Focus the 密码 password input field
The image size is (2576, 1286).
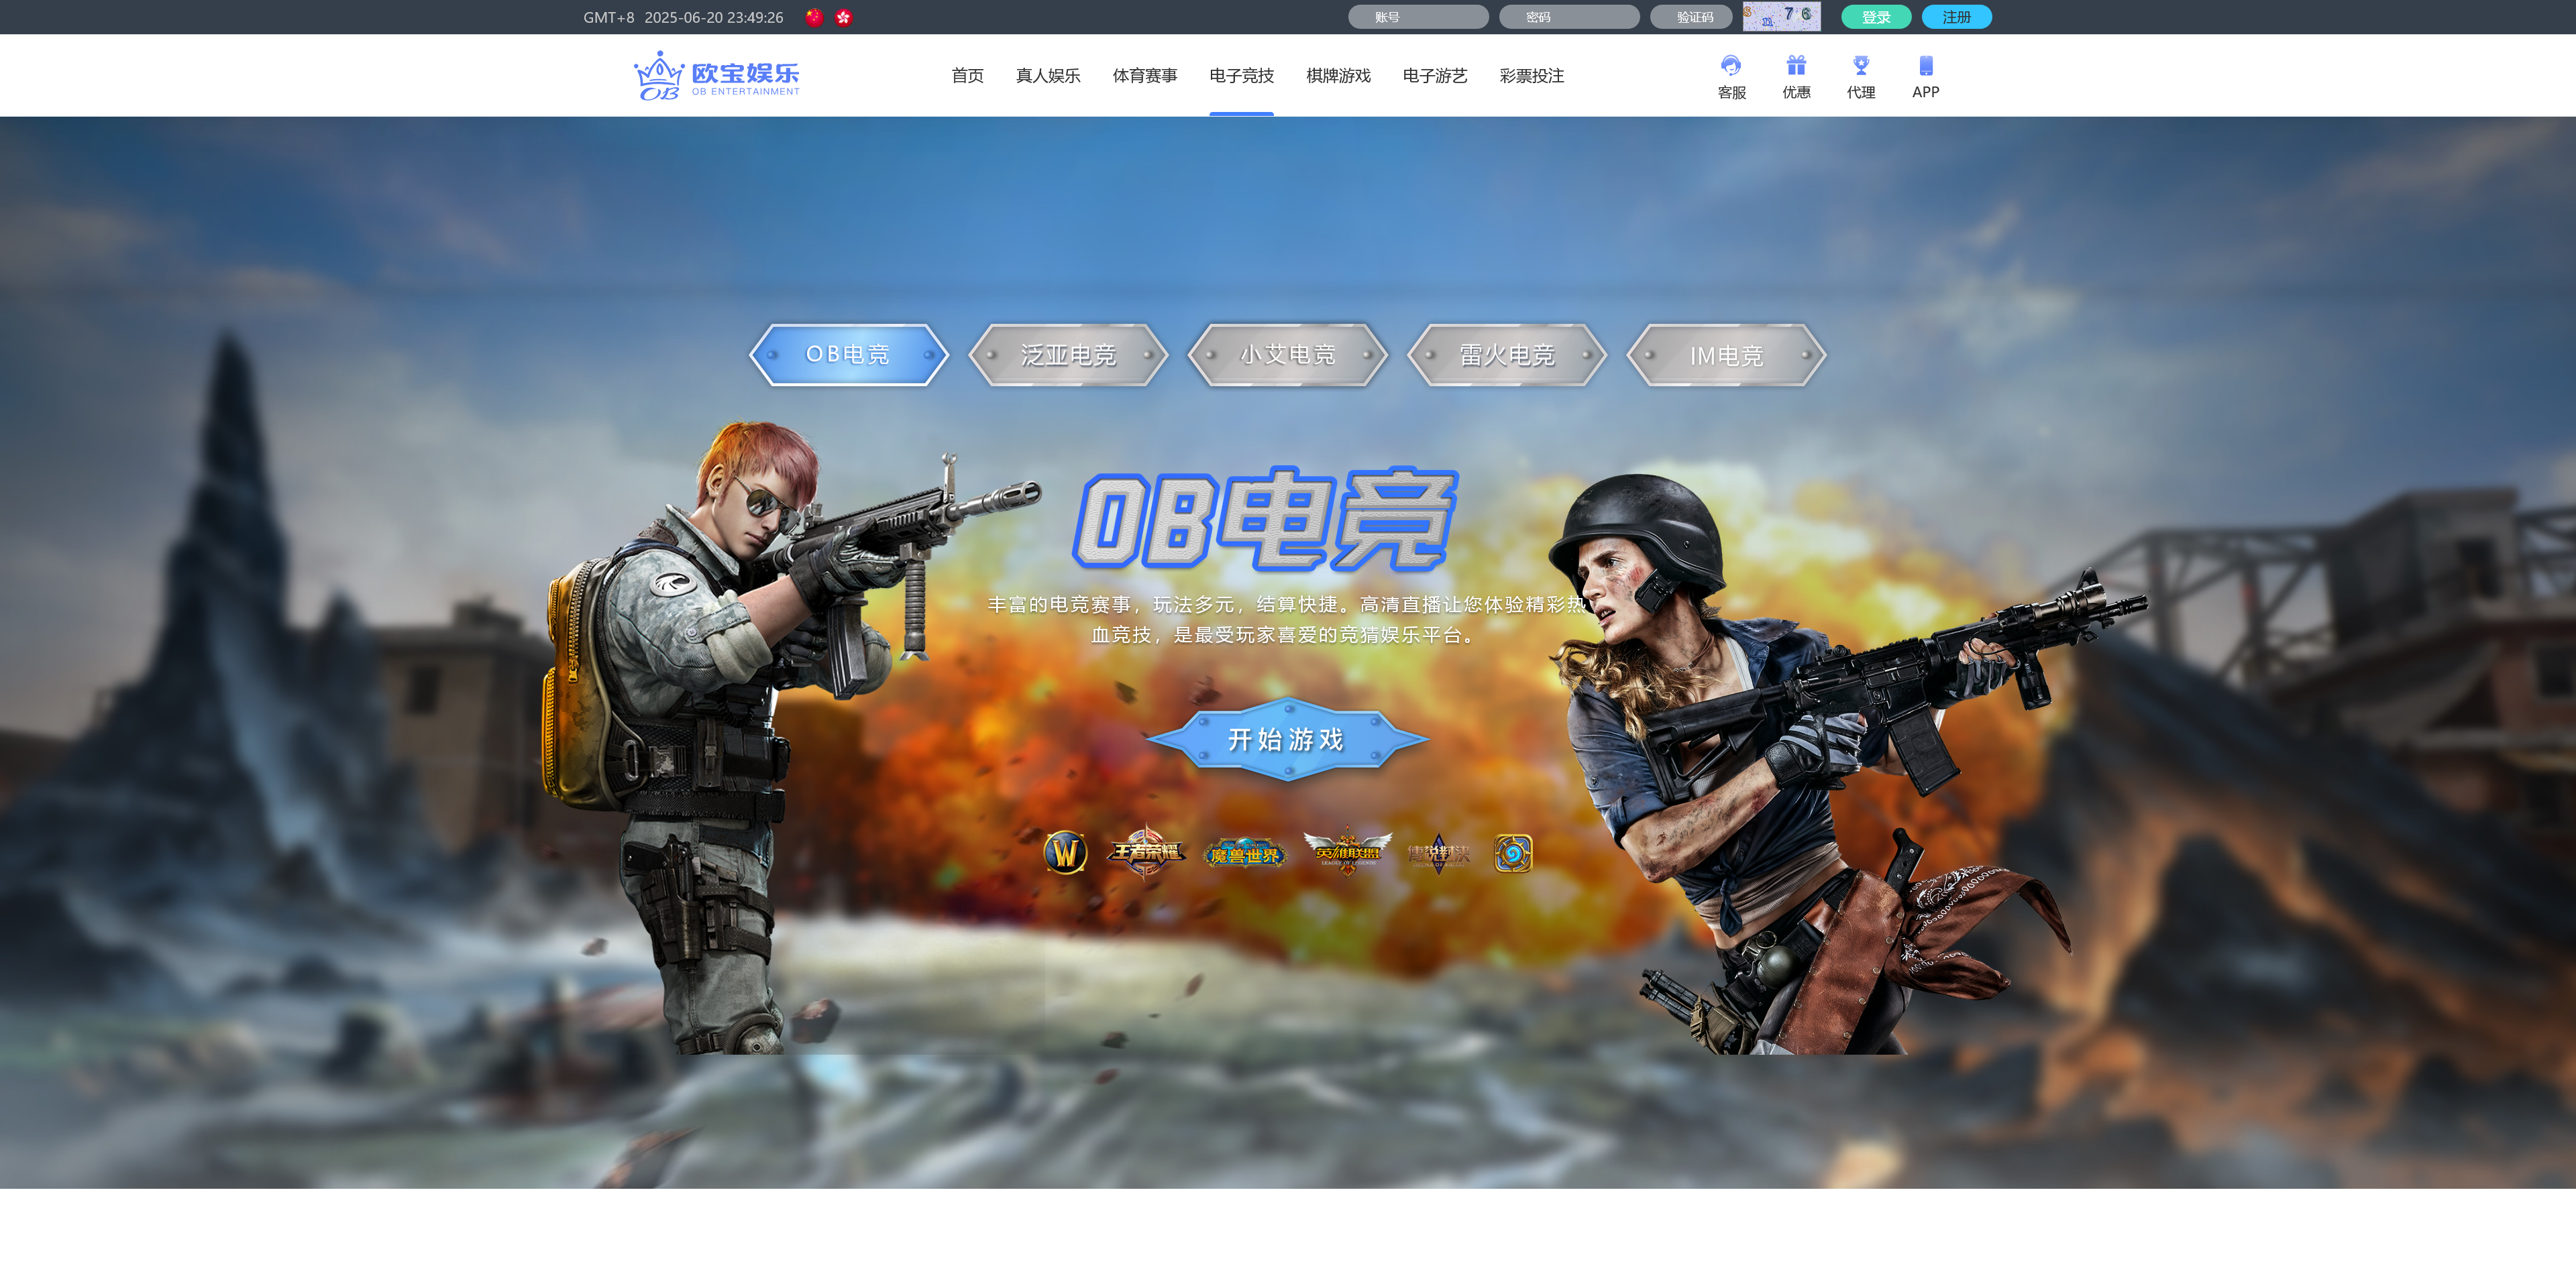point(1569,17)
